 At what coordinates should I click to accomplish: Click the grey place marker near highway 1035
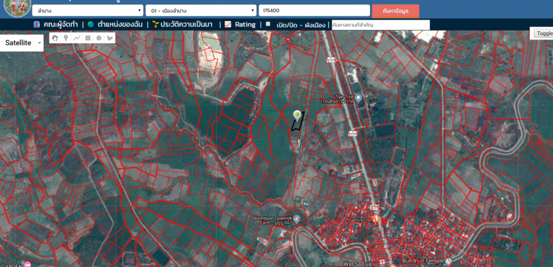pos(358,98)
